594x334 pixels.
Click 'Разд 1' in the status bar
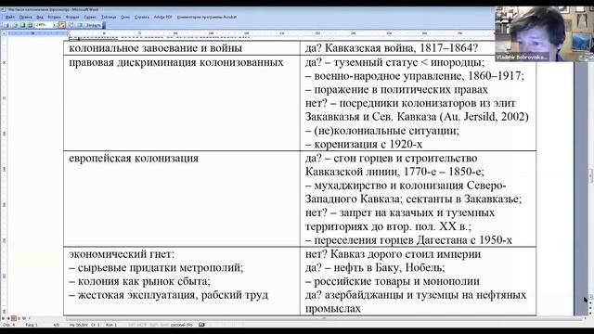[32, 325]
